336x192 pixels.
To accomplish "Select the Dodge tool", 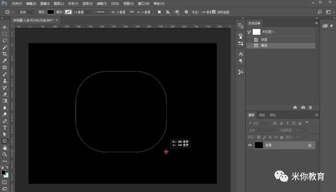I will pyautogui.click(x=5, y=114).
